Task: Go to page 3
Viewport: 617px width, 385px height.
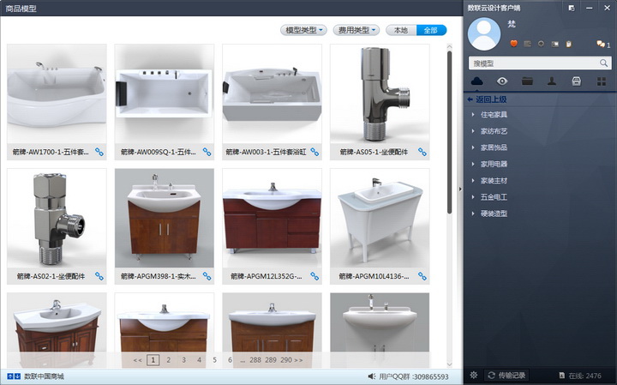Action: [183, 360]
